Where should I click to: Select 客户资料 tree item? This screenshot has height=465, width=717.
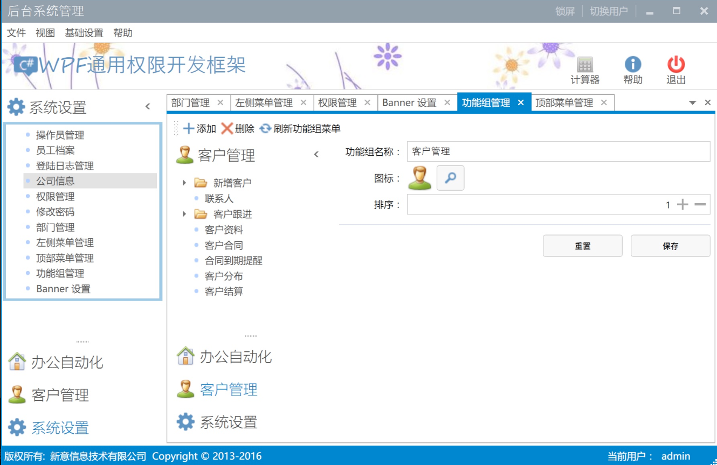coord(224,230)
